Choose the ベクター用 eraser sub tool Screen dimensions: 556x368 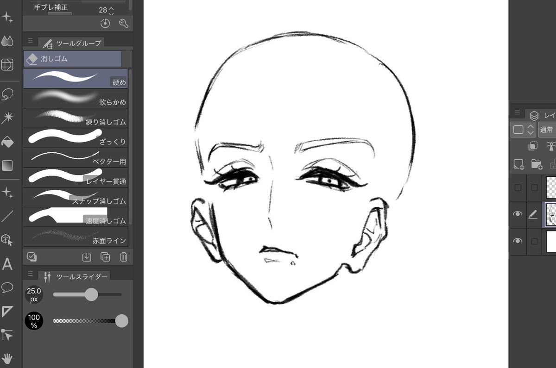[76, 158]
